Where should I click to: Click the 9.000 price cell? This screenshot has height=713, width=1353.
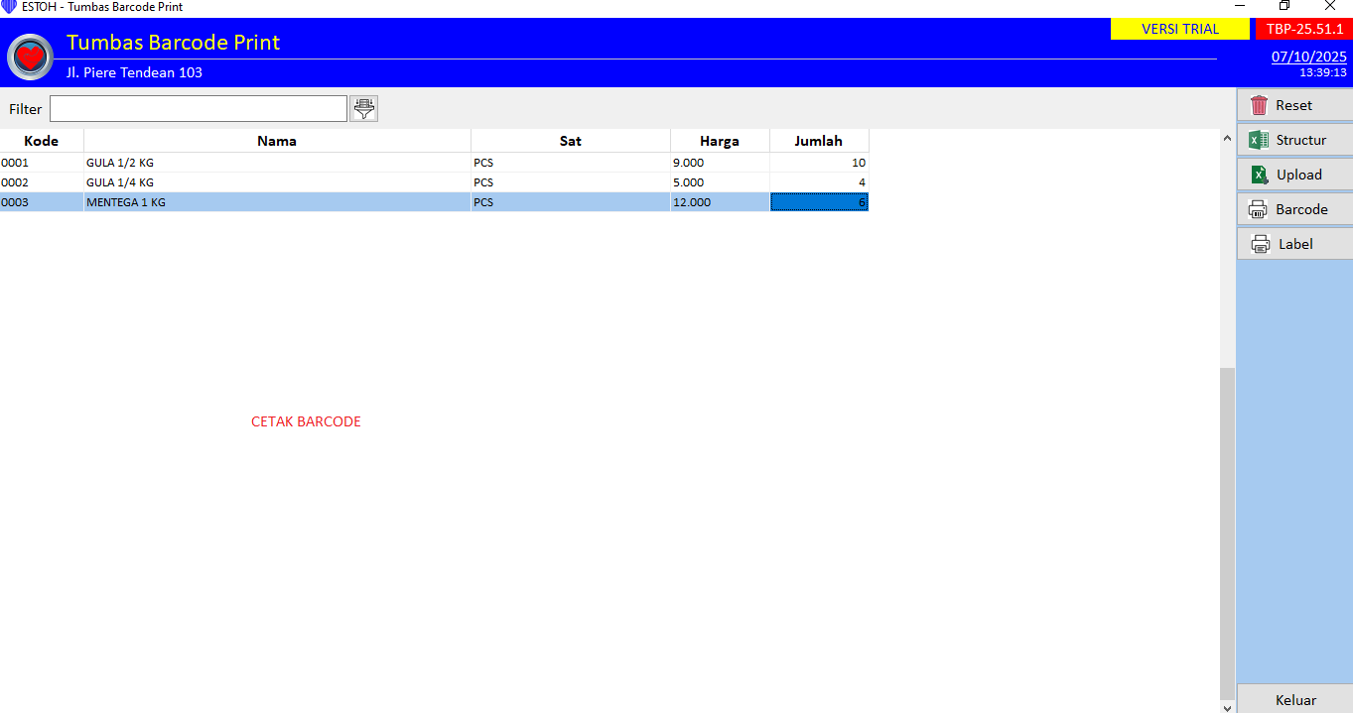pos(720,163)
